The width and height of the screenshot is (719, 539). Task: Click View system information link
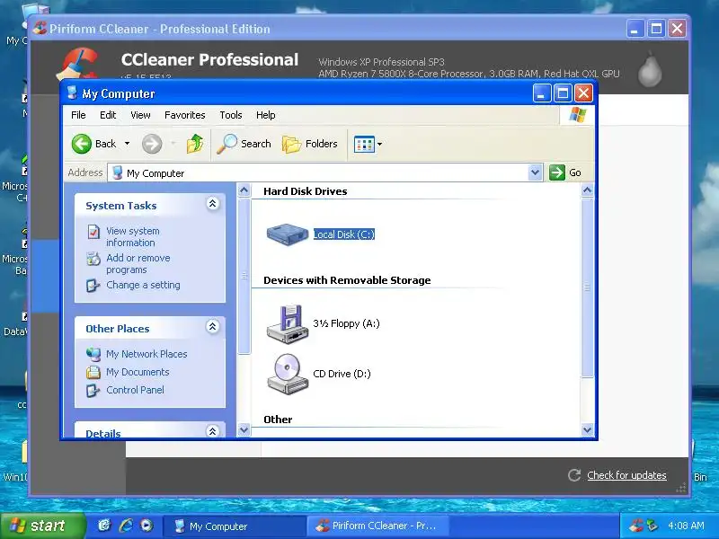coord(132,236)
